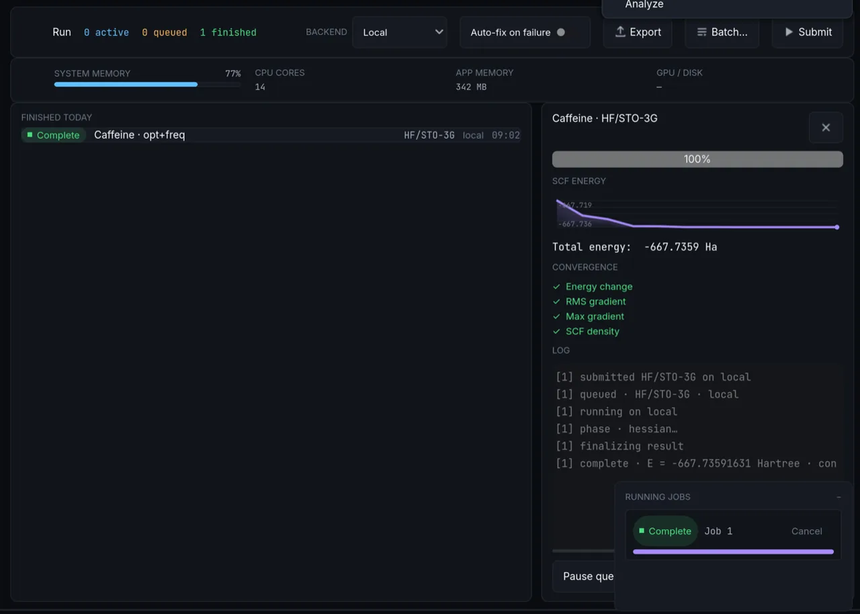This screenshot has width=860, height=614.
Task: Click the App Memory 342 MB value
Action: (471, 87)
